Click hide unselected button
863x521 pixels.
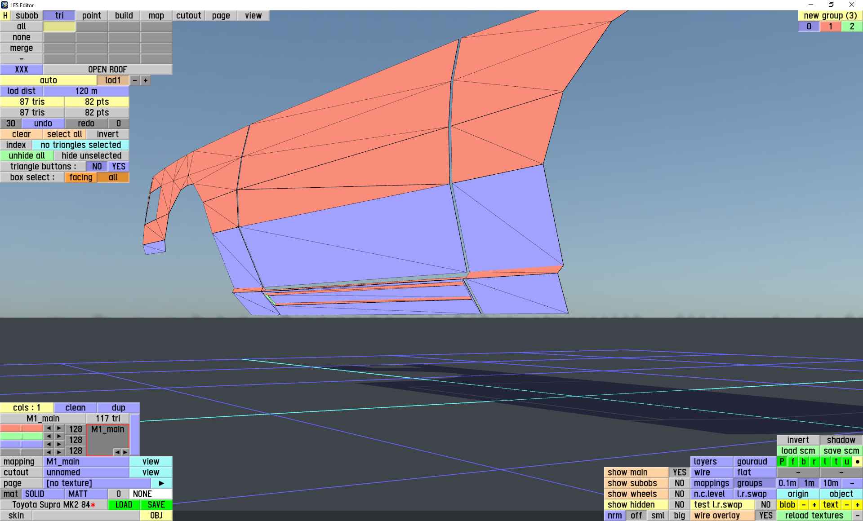coord(91,156)
